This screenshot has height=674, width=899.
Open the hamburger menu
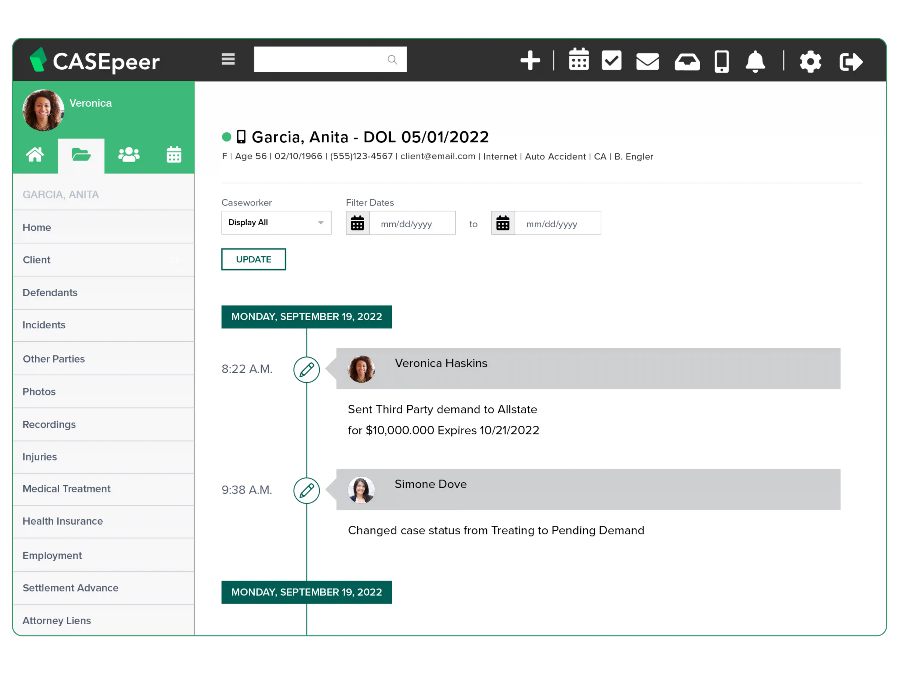click(x=228, y=59)
